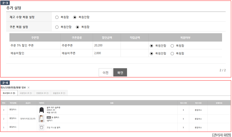Click the 추가 설정 heading
Screen dimensions: 232x137
click(14, 8)
